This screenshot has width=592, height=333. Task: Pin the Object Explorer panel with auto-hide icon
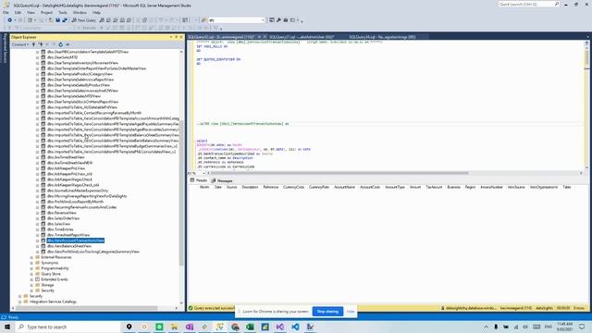point(176,37)
